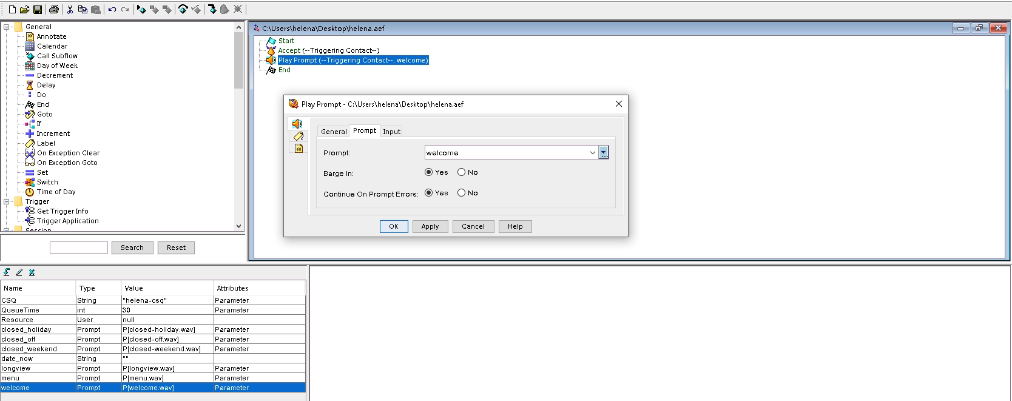Click the palette vertical scrollbar thumb
The height and width of the screenshot is (401, 1012).
click(238, 61)
